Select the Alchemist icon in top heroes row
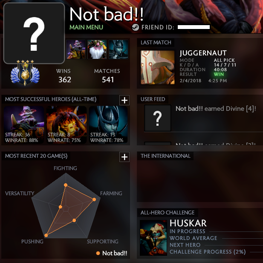Viewport: 263px width, 263px height. coord(76,49)
